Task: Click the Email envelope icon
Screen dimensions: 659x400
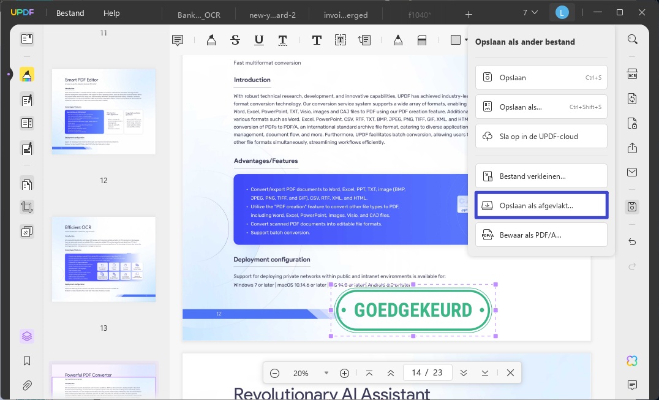Action: tap(633, 172)
